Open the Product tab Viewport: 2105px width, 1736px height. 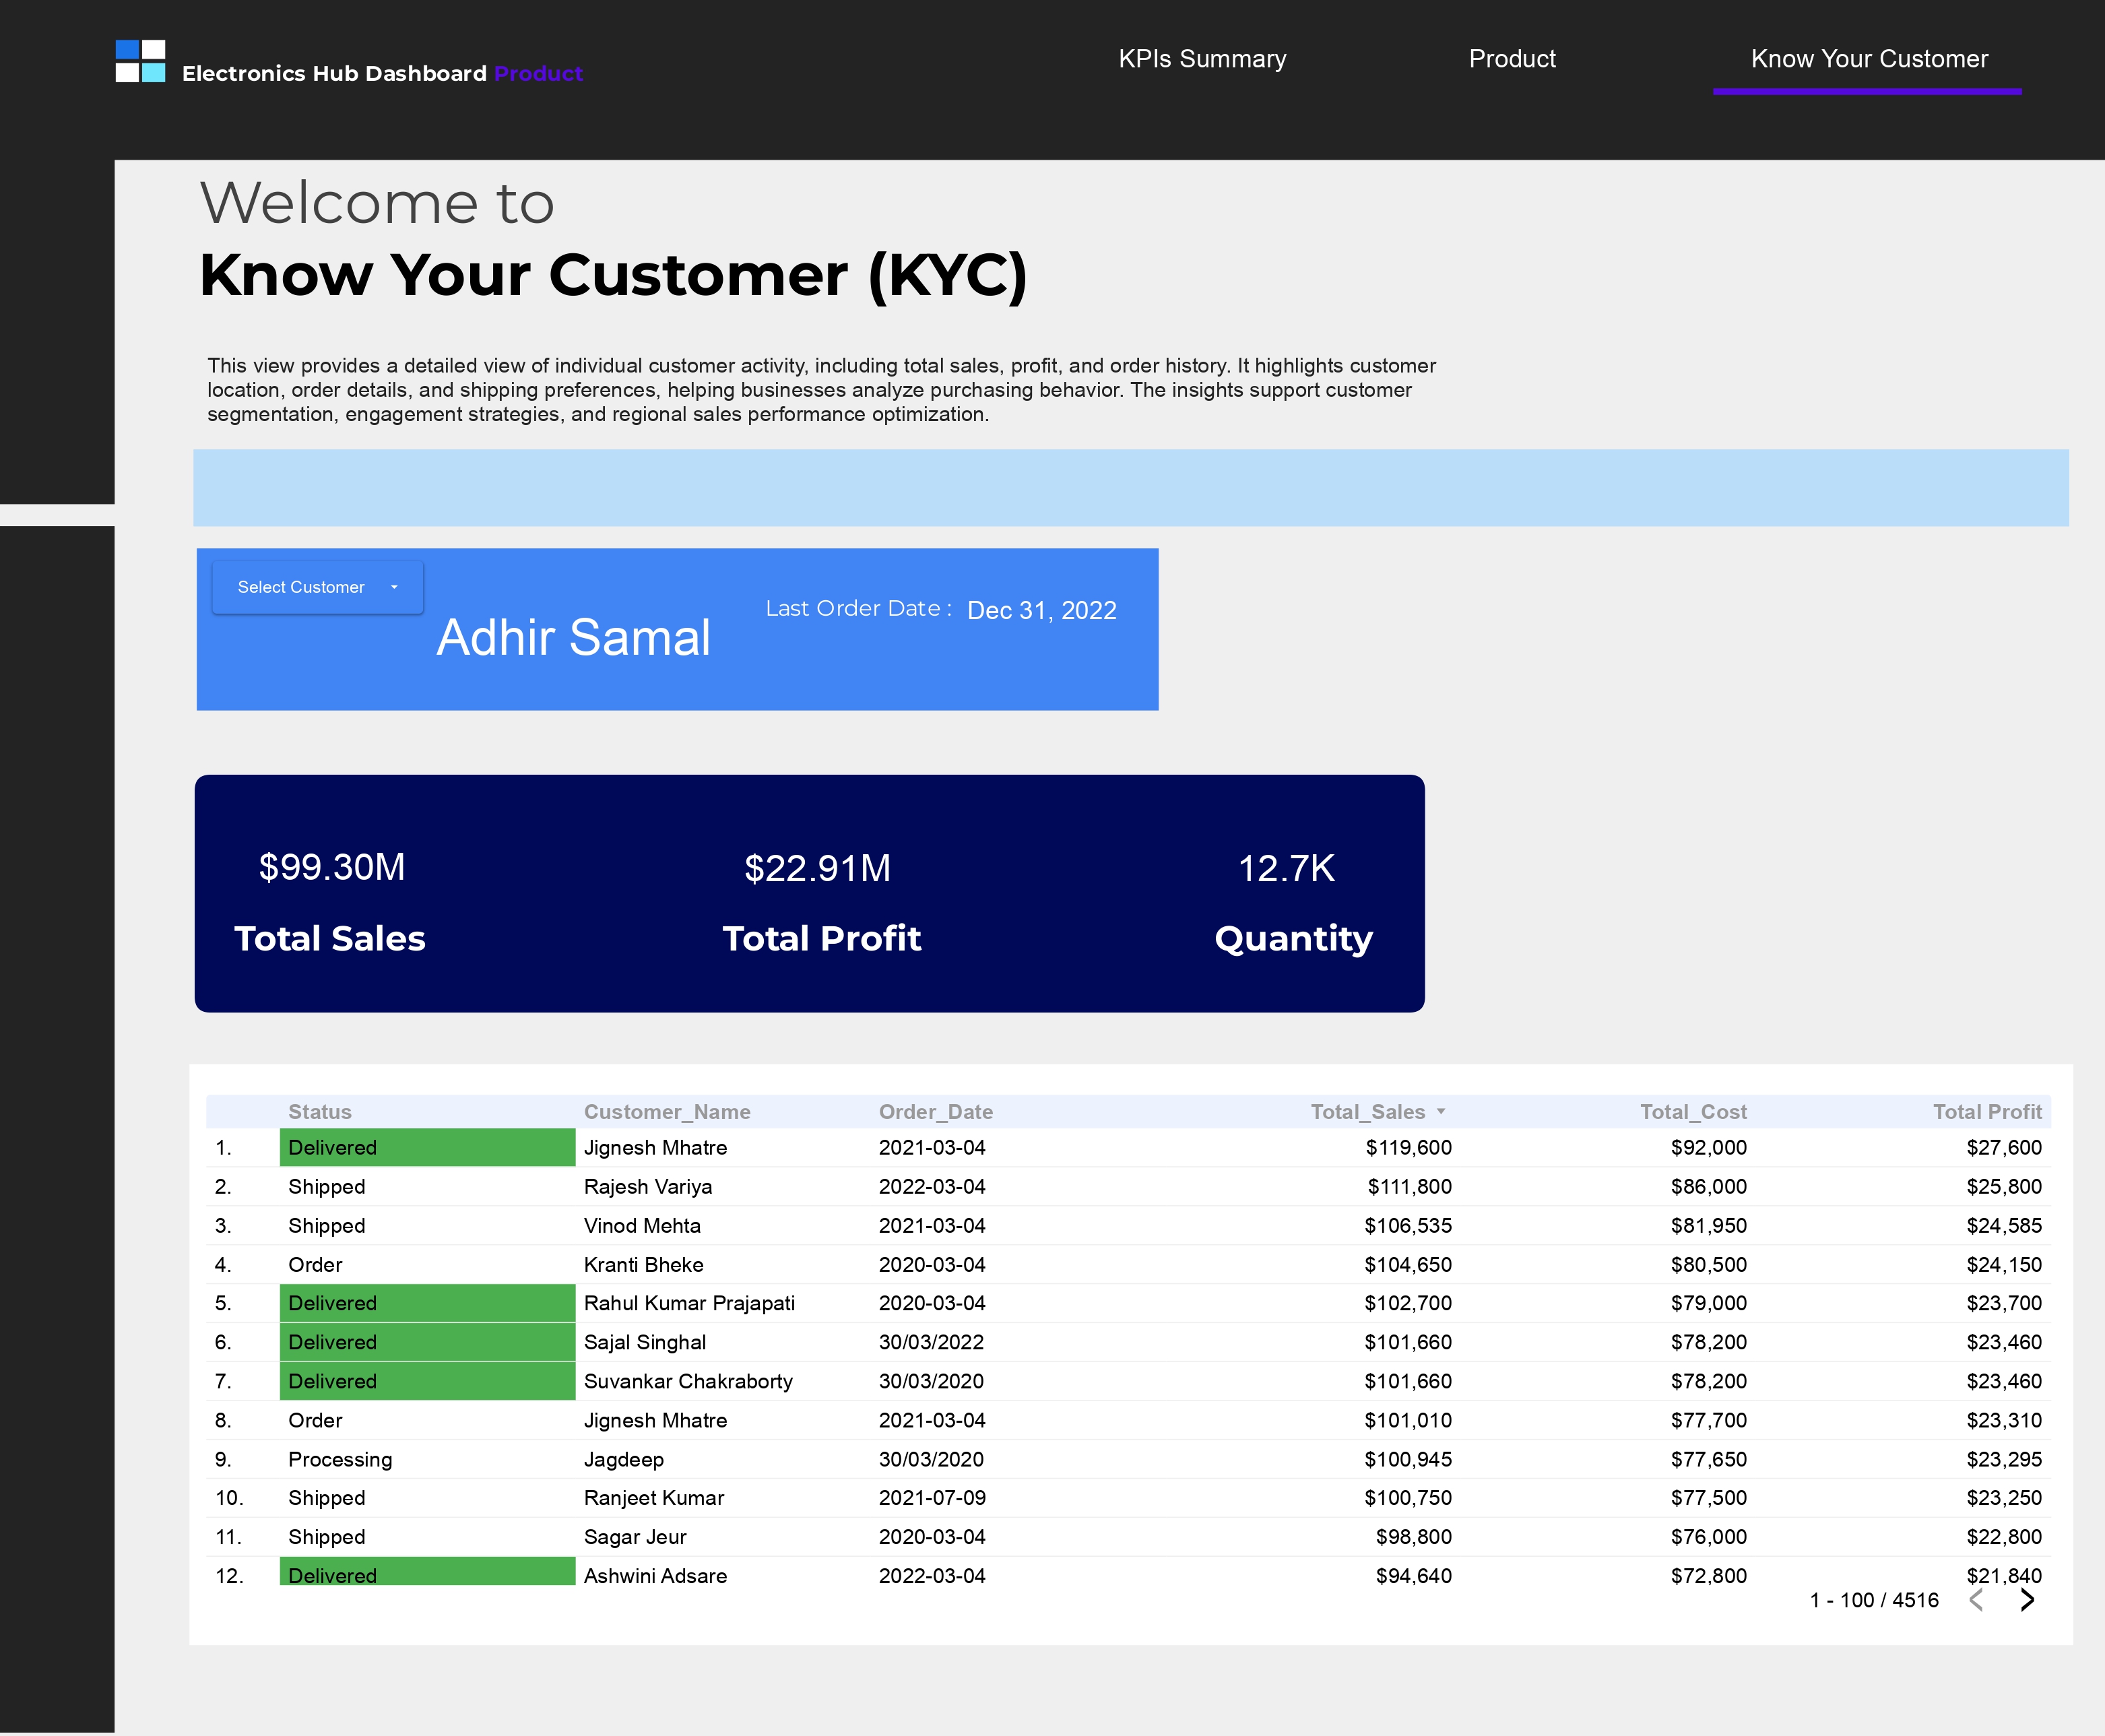click(x=1512, y=59)
